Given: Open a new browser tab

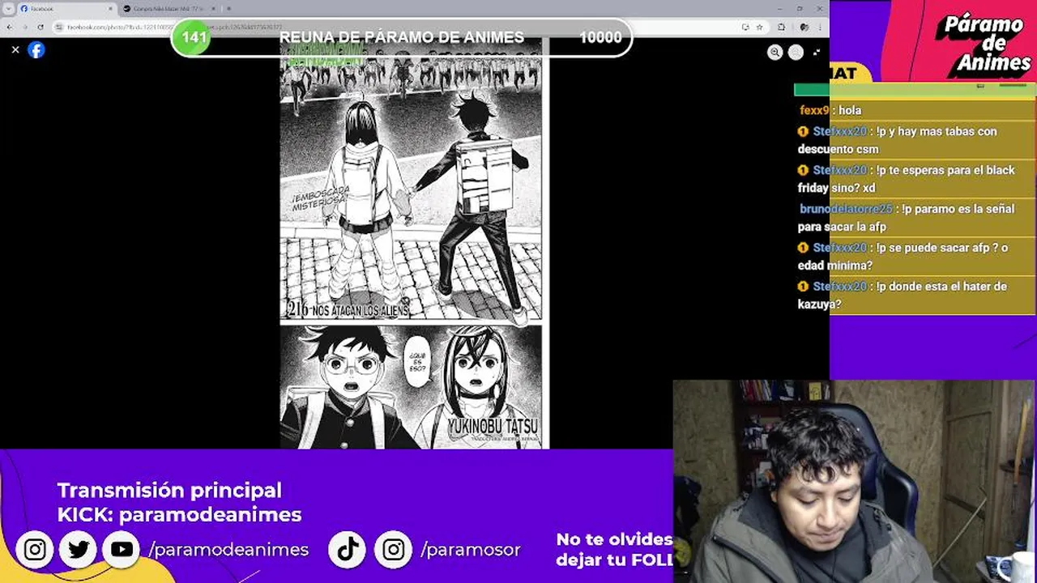Looking at the screenshot, I should point(228,8).
